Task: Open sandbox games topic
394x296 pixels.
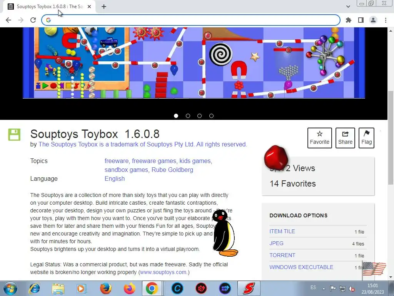Action: (x=126, y=170)
